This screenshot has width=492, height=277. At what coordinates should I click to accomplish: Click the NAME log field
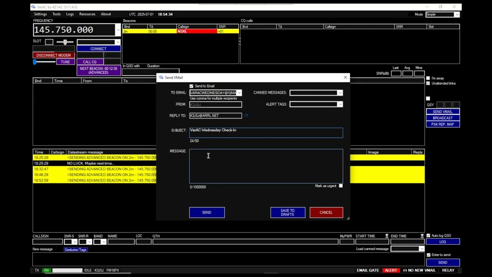tap(121, 242)
